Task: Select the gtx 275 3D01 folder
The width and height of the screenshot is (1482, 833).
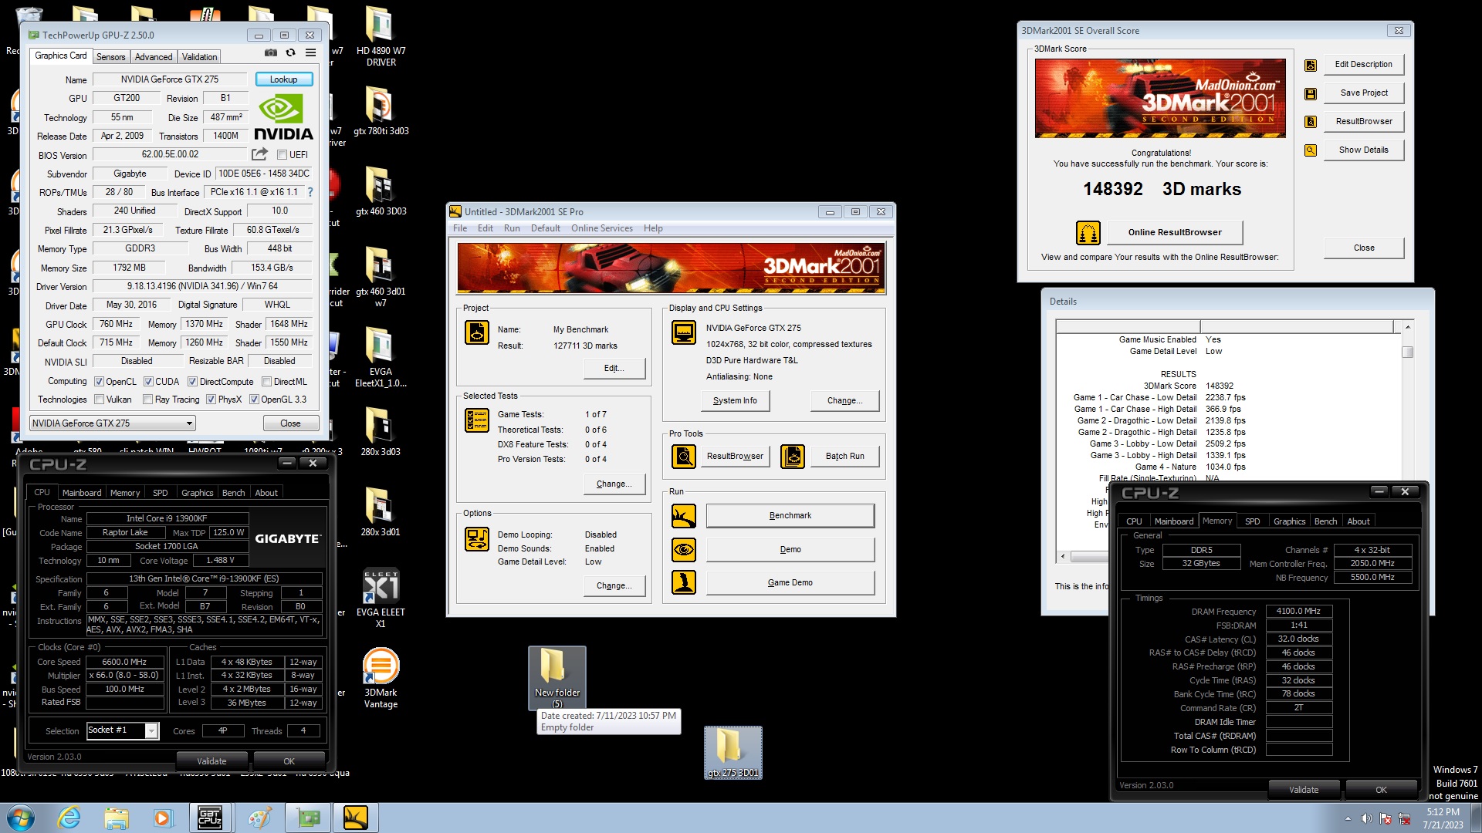Action: 733,753
